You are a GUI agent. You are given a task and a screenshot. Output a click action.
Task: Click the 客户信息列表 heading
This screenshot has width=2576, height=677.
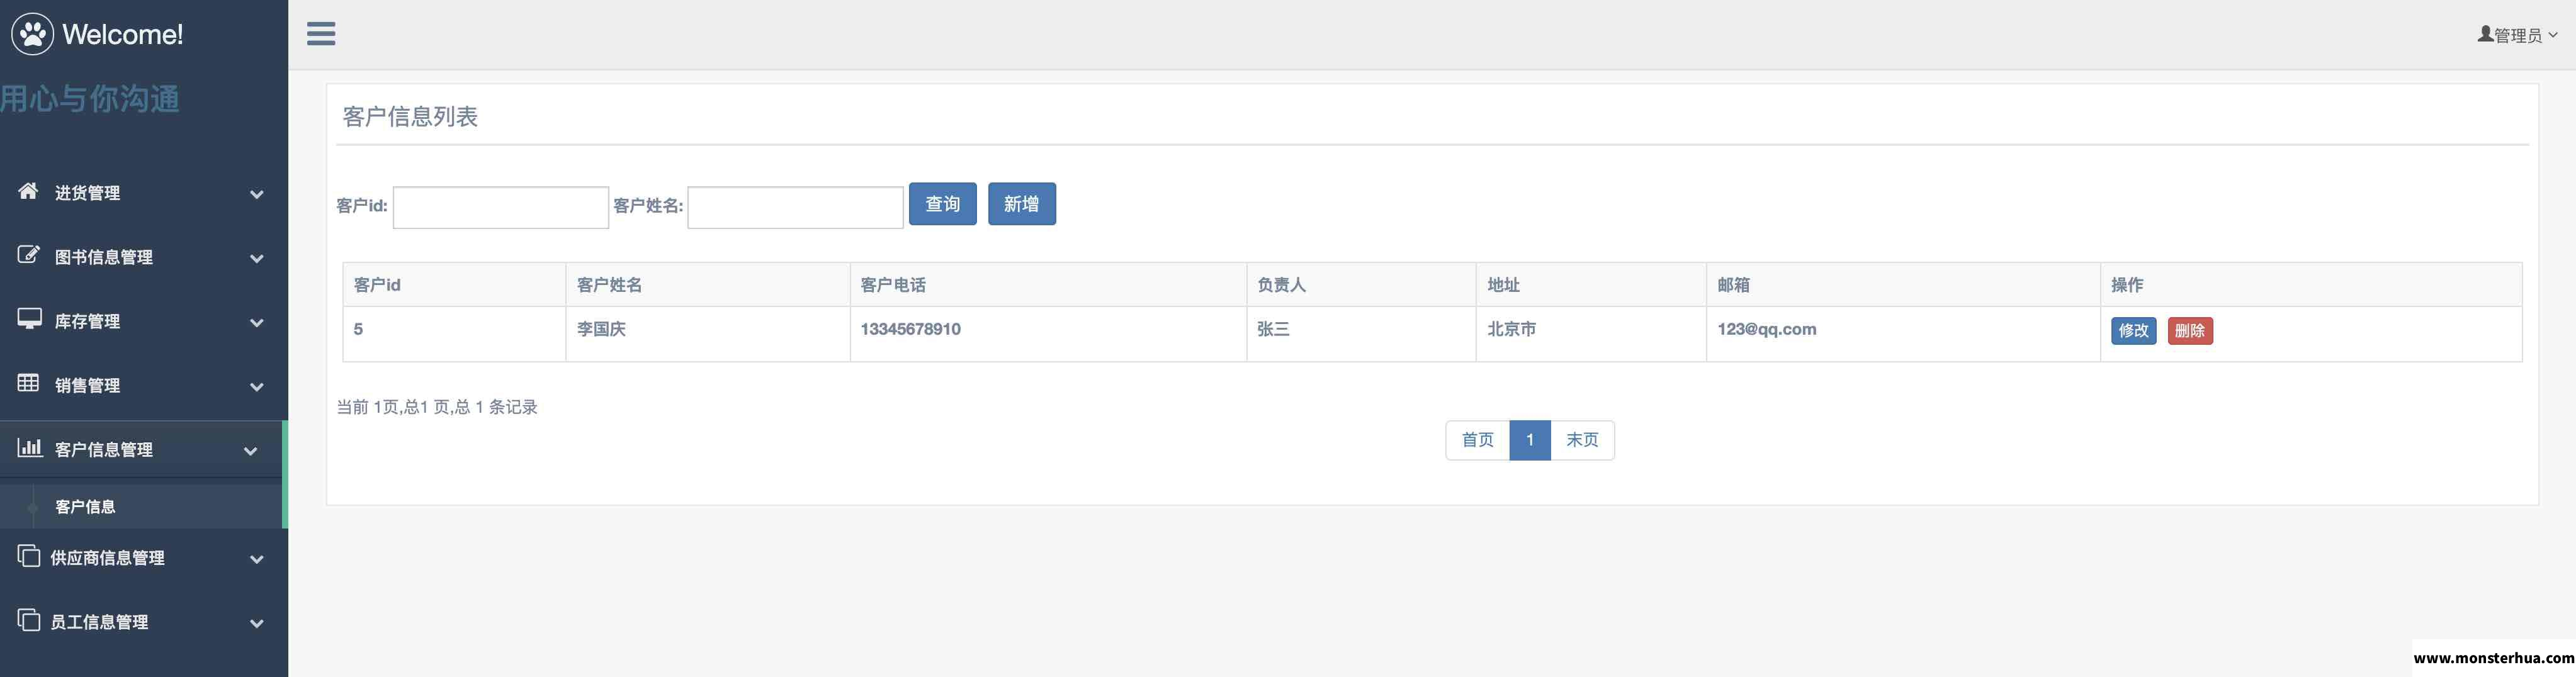click(x=410, y=117)
